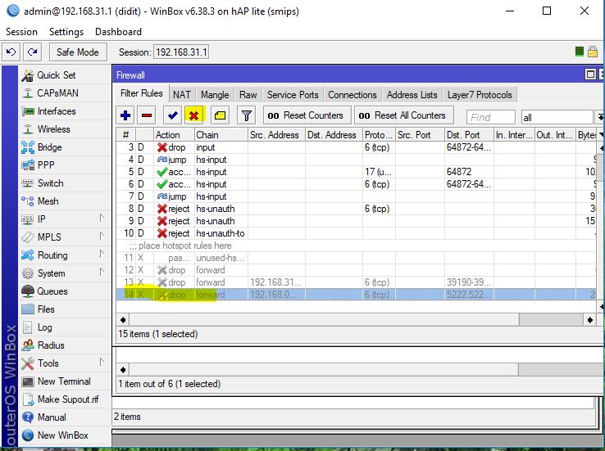Open the Dashboard menu
605x451 pixels.
pos(118,32)
